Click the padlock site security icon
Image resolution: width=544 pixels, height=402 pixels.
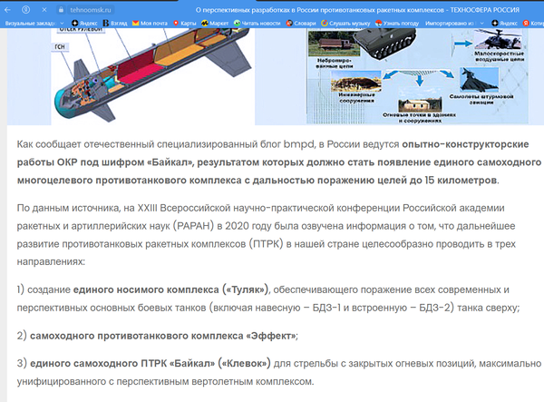coord(61,10)
